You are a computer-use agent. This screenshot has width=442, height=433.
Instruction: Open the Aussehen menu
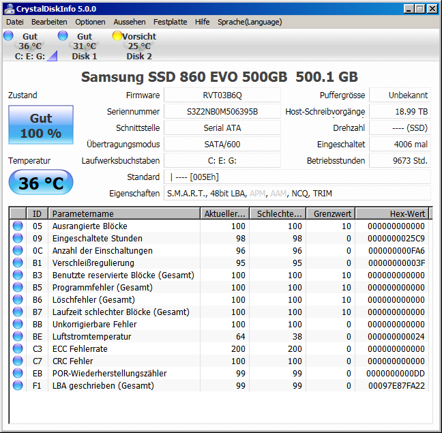coord(130,22)
